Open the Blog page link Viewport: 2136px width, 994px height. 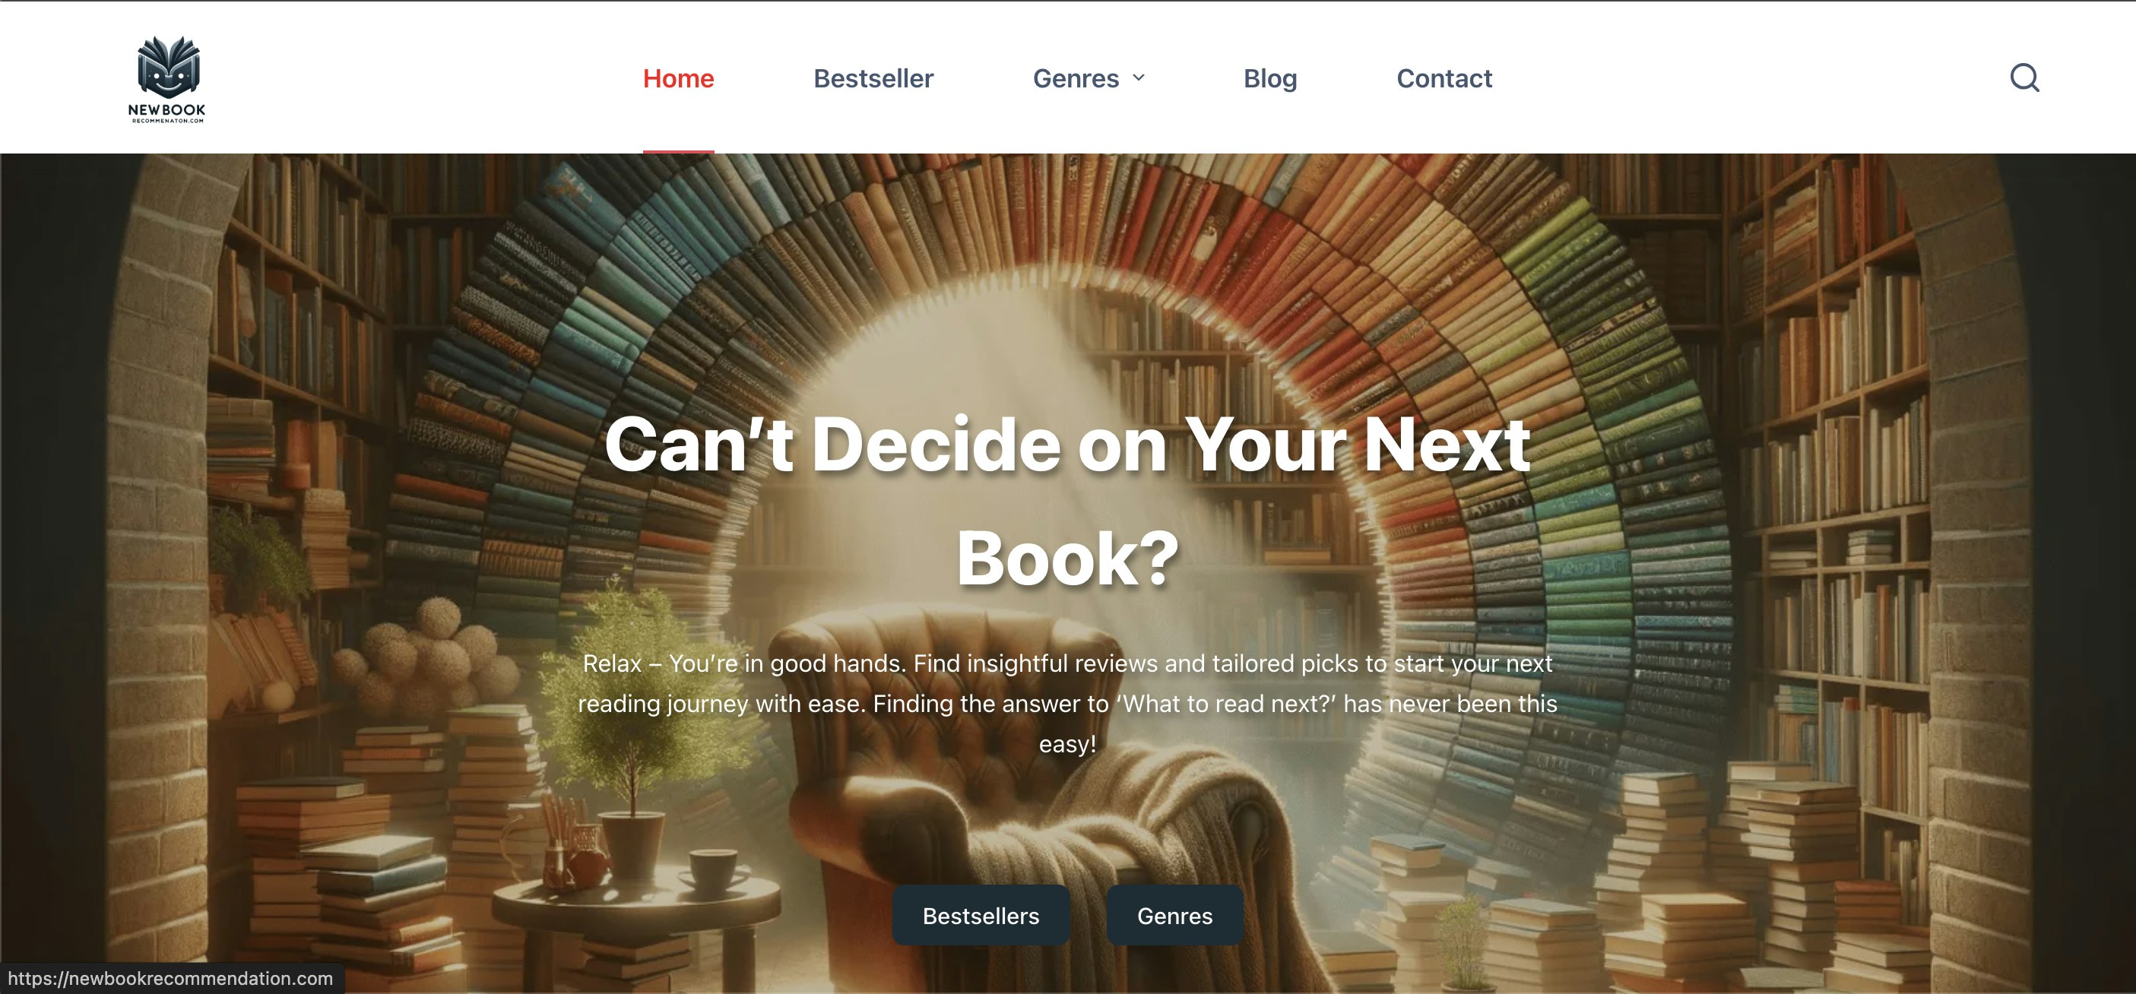coord(1269,78)
